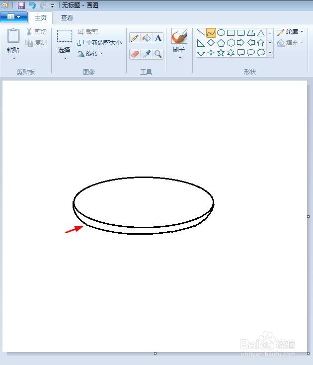Select the Text tool
This screenshot has width=313, height=365.
click(x=158, y=38)
